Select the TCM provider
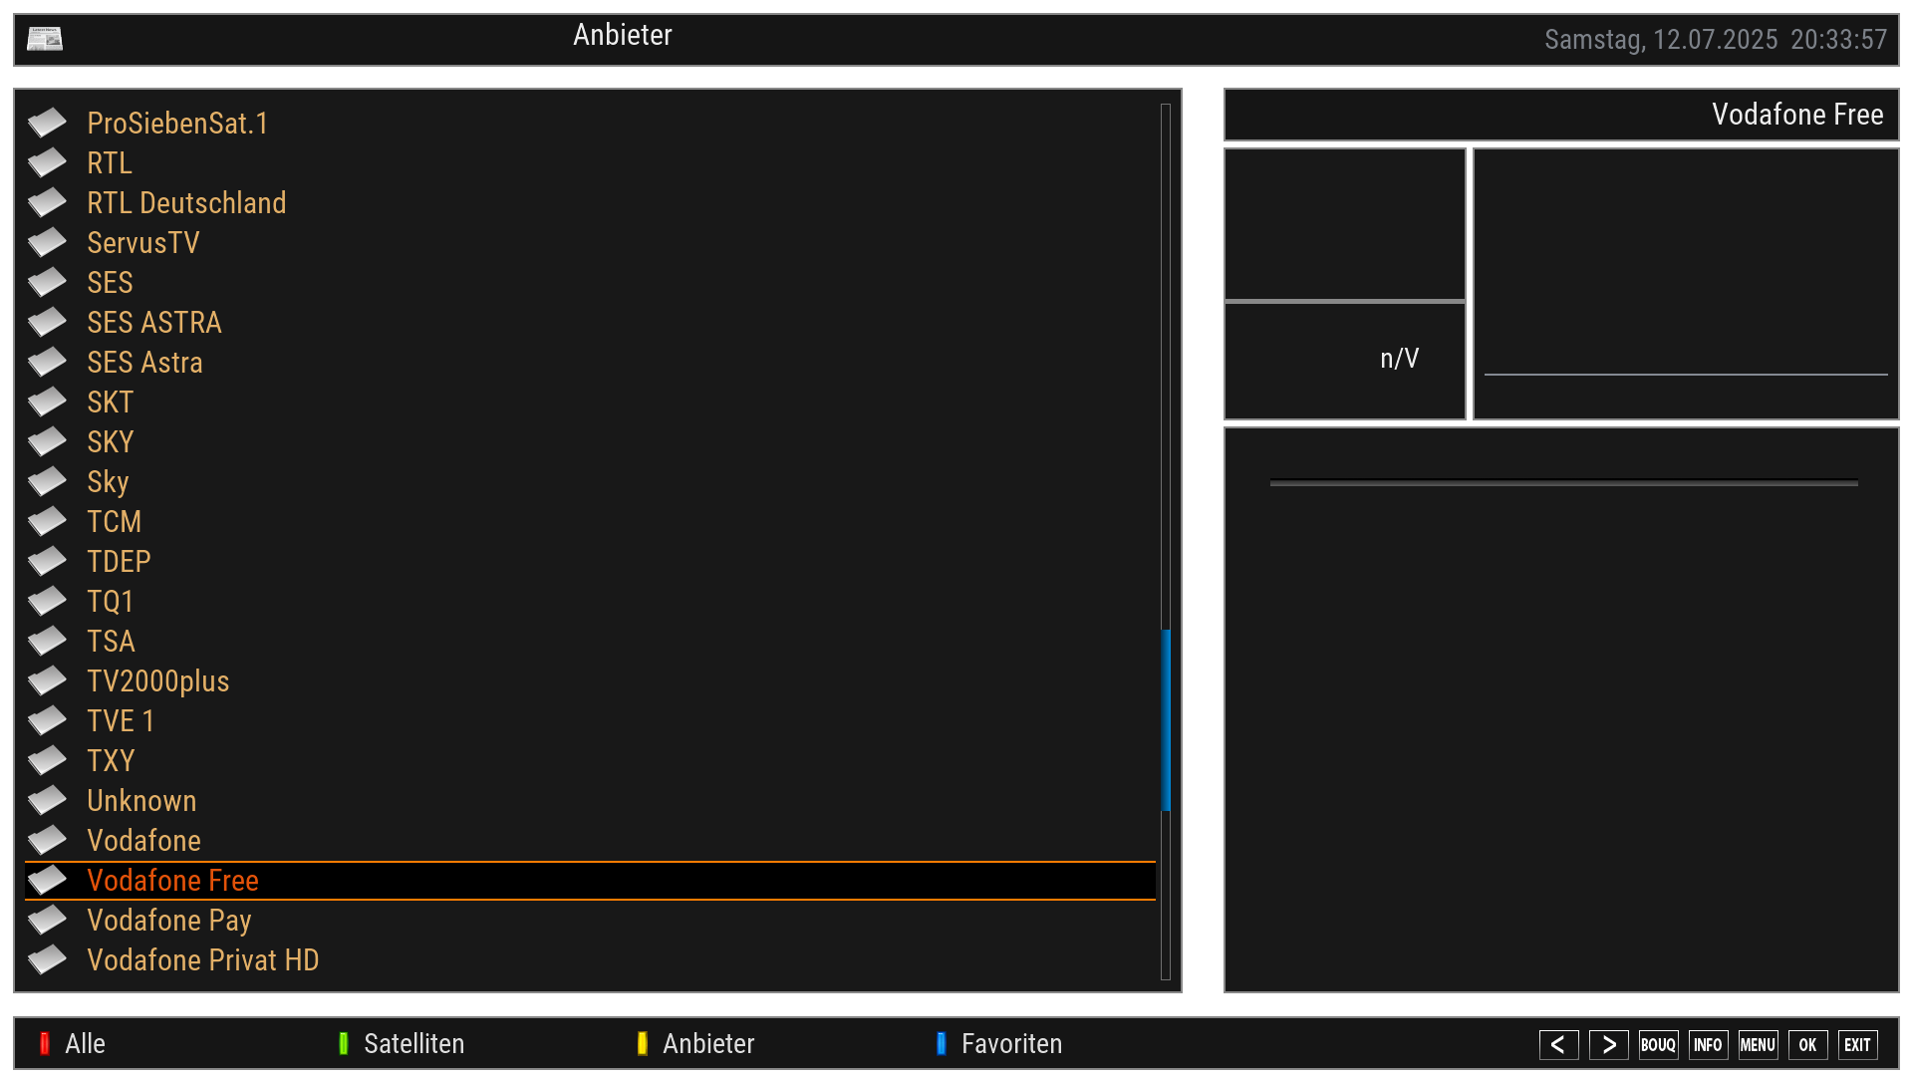The image size is (1913, 1076). 590,521
